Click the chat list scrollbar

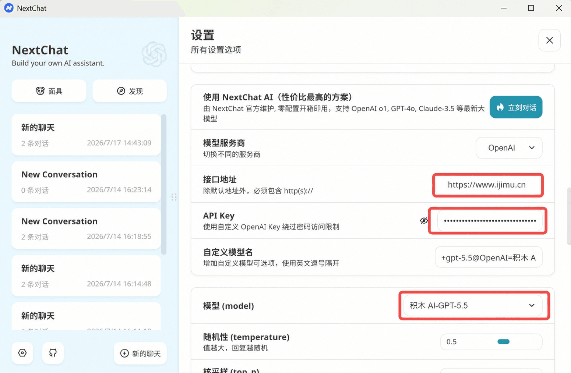pyautogui.click(x=164, y=184)
